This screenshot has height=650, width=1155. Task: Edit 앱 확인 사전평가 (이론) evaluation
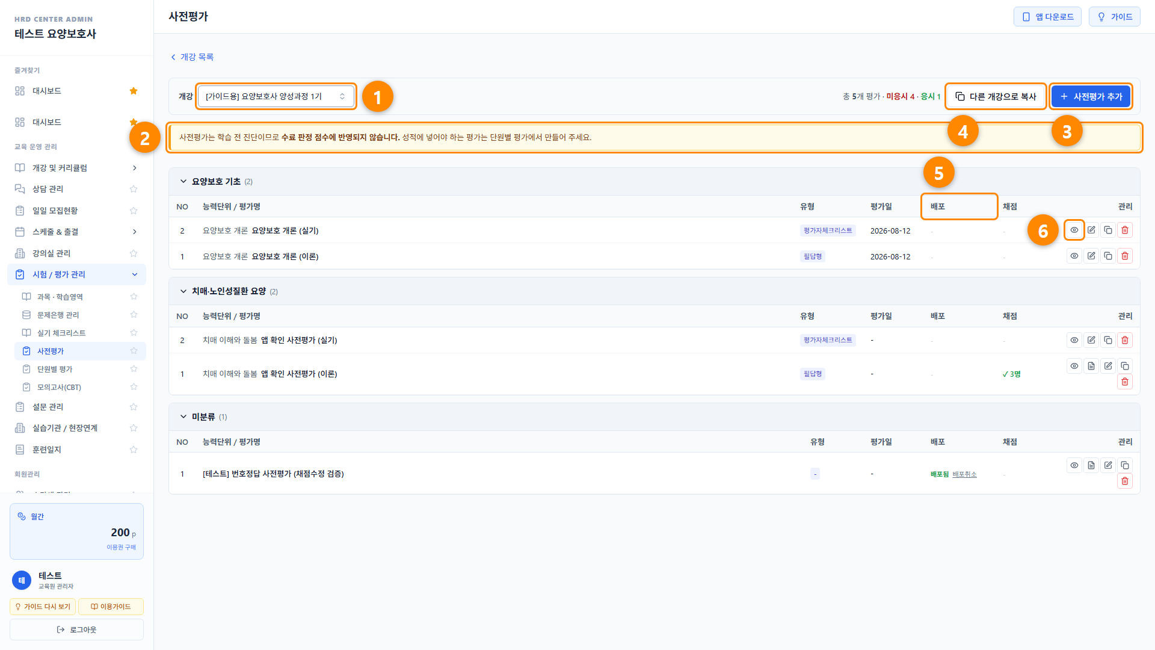1107,366
